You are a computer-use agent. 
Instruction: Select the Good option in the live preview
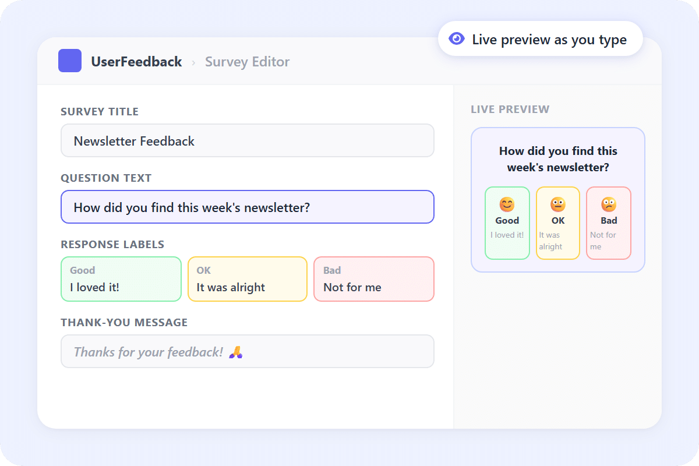point(507,223)
